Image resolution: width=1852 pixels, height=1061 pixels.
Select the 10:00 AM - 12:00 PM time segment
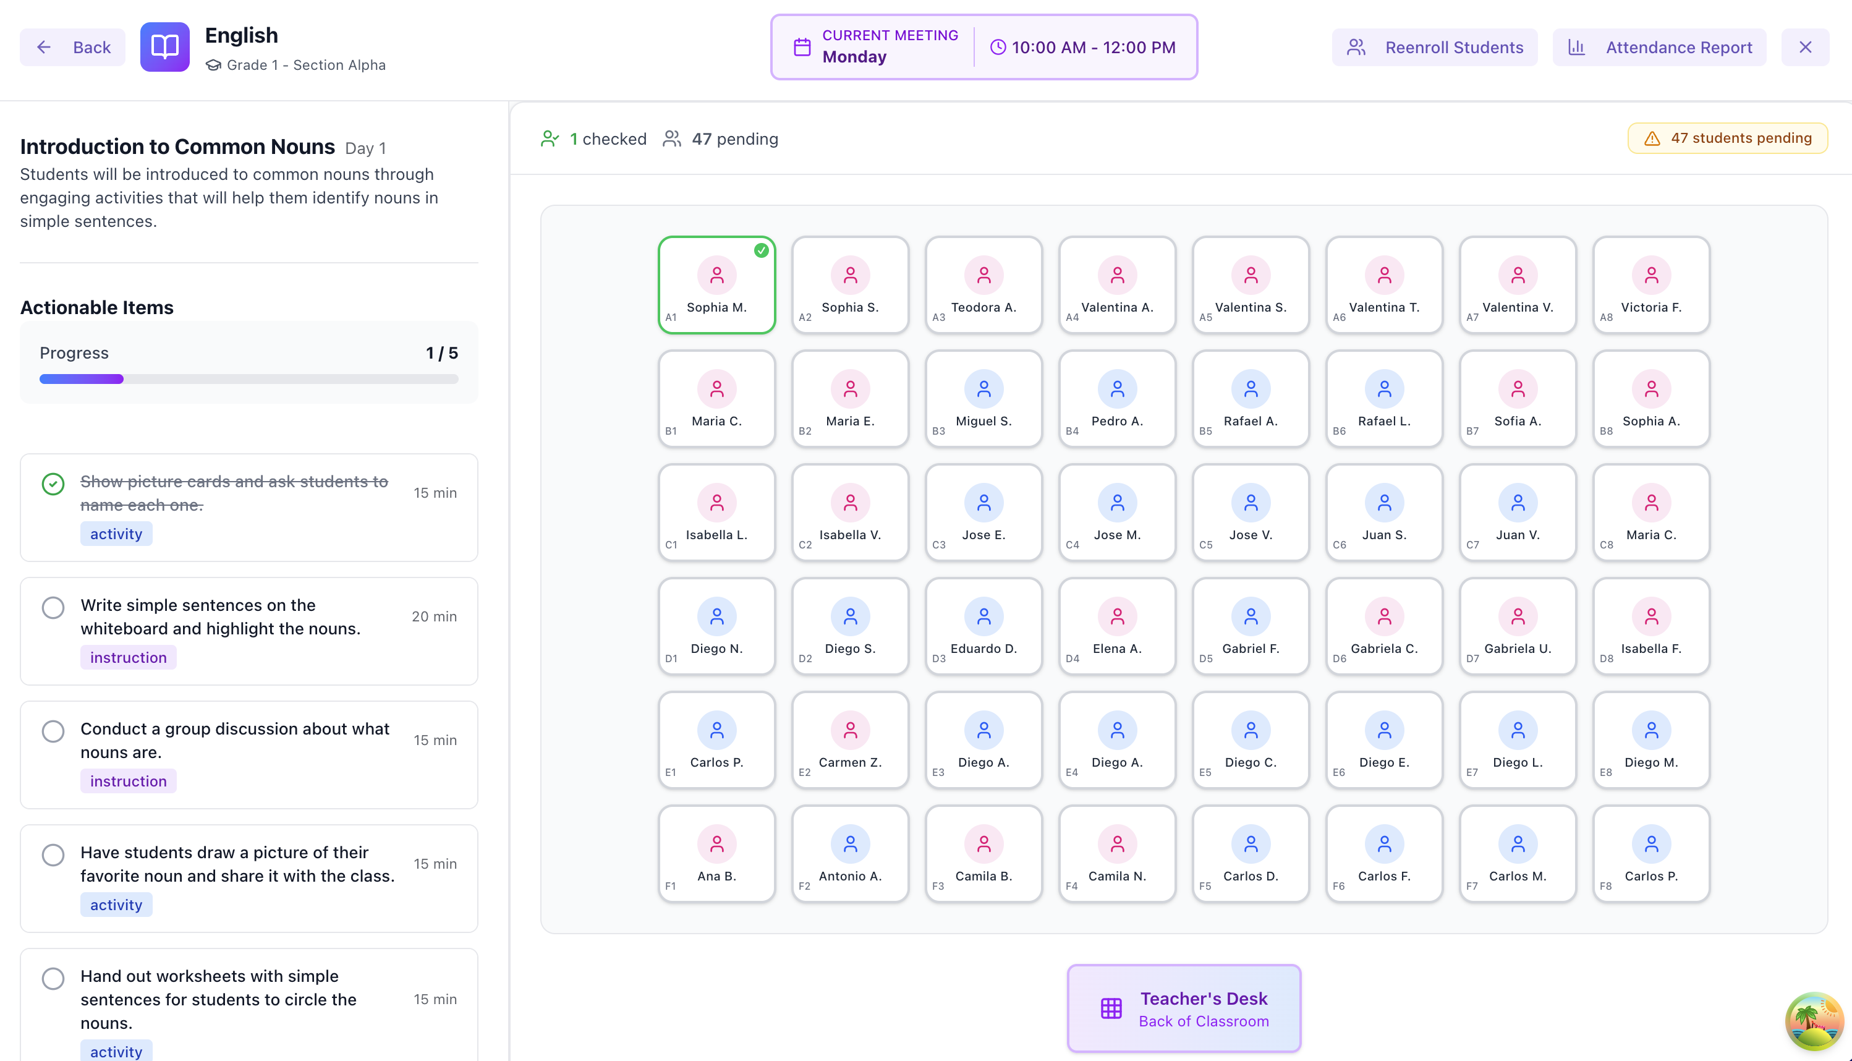tap(1084, 46)
